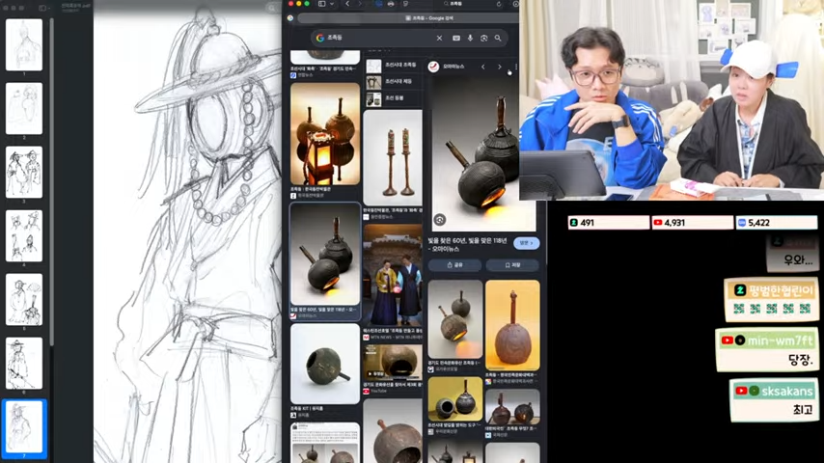Open the pinned Google favicon tab

pyautogui.click(x=290, y=18)
